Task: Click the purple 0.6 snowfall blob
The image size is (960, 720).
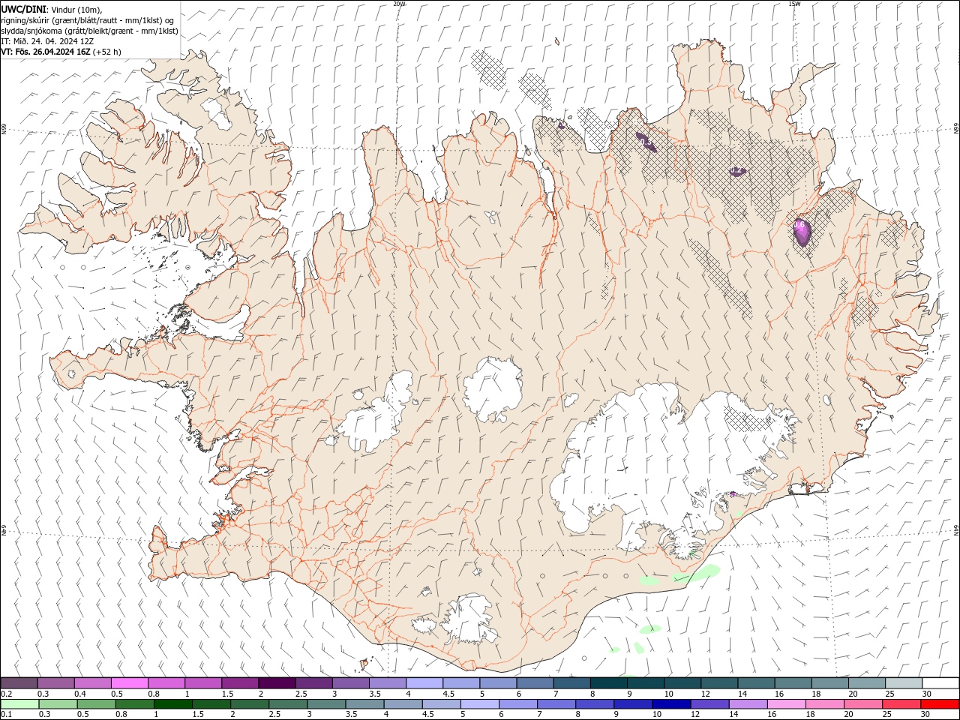Action: (802, 232)
